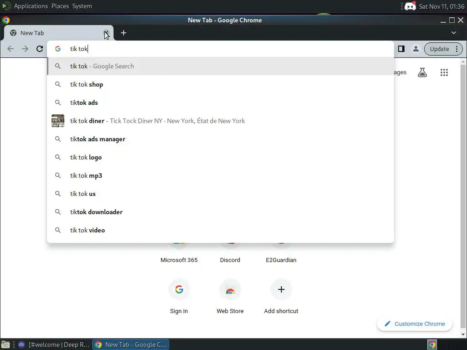Pick the 'tik tok mp3' suggestion
This screenshot has height=350, width=467.
(220, 175)
